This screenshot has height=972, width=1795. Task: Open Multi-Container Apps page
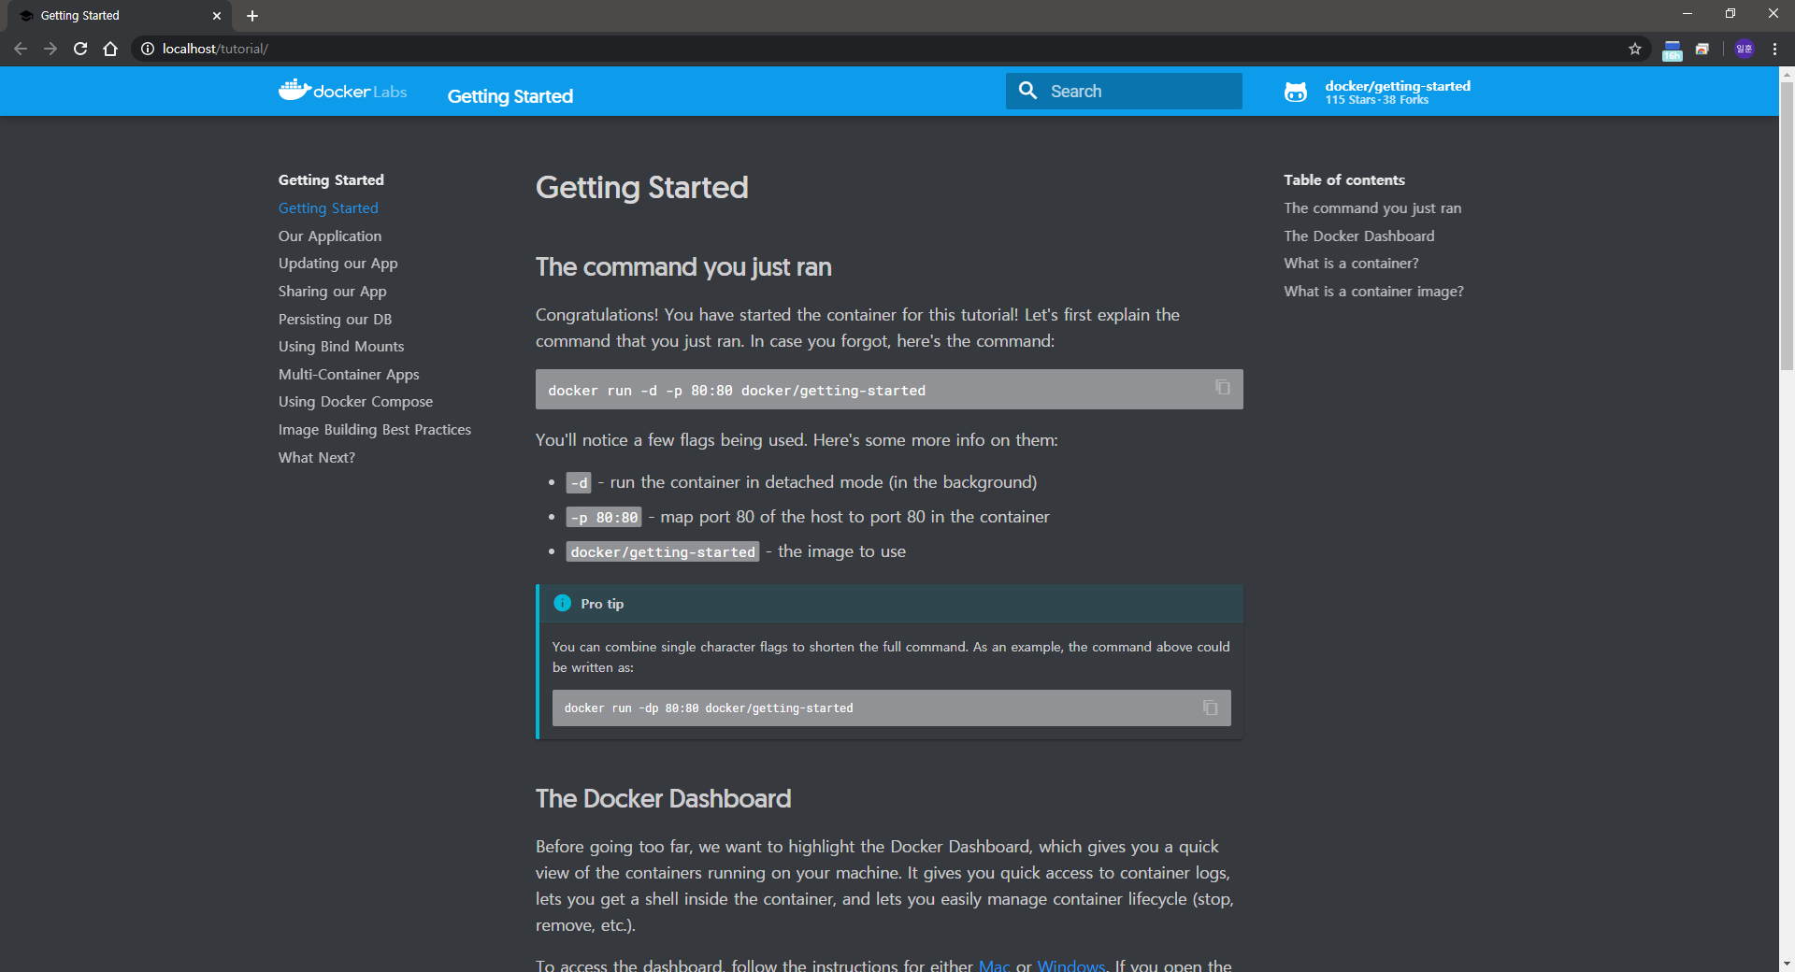(x=349, y=374)
